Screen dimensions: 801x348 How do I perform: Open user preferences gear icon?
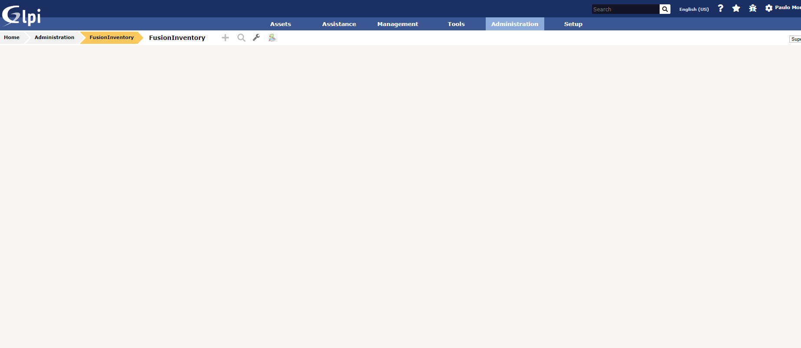769,8
